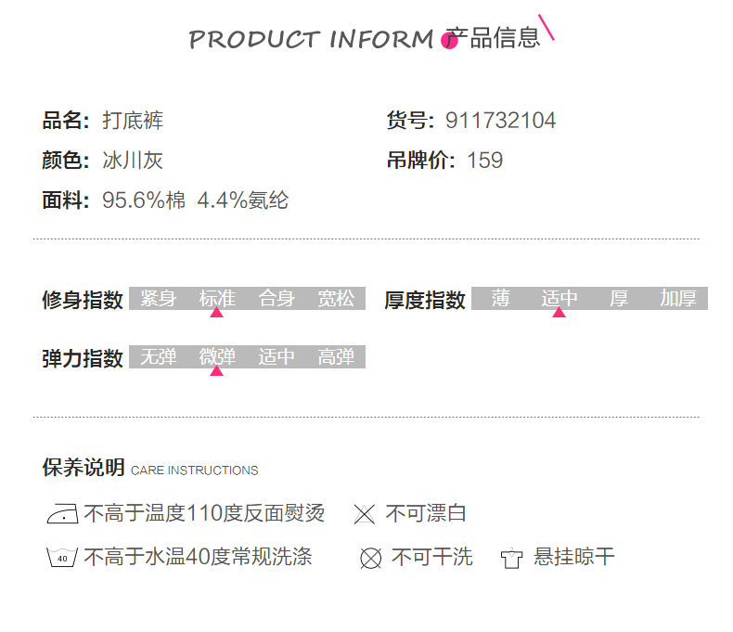Click the pink triangle under 微弹
The height and width of the screenshot is (632, 733).
pos(216,371)
